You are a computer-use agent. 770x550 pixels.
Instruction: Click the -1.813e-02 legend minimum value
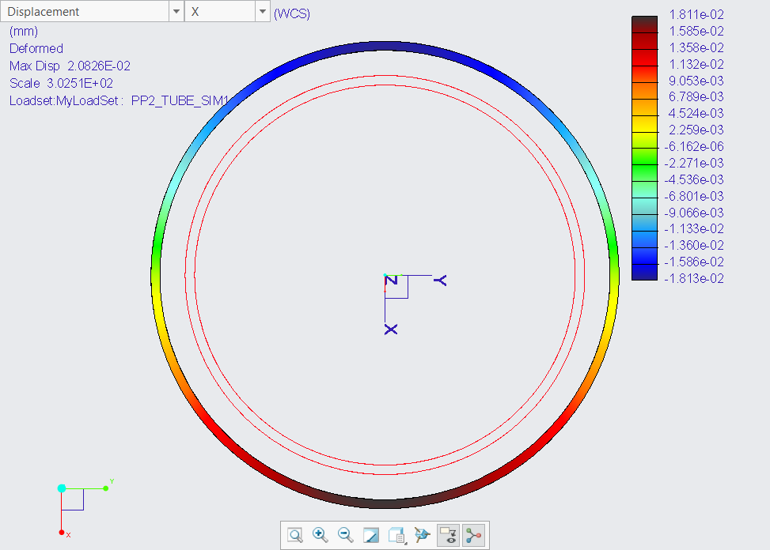[x=694, y=278]
